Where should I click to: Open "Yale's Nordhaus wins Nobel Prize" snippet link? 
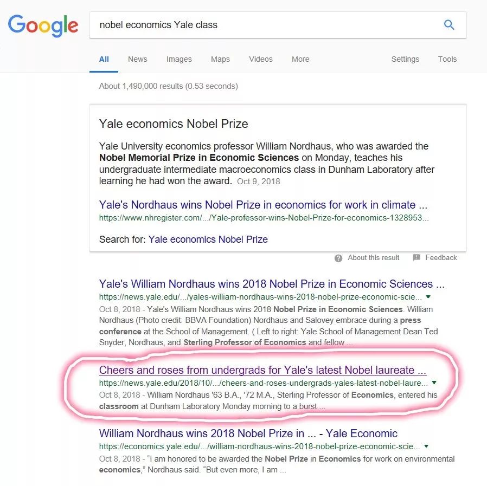[263, 205]
